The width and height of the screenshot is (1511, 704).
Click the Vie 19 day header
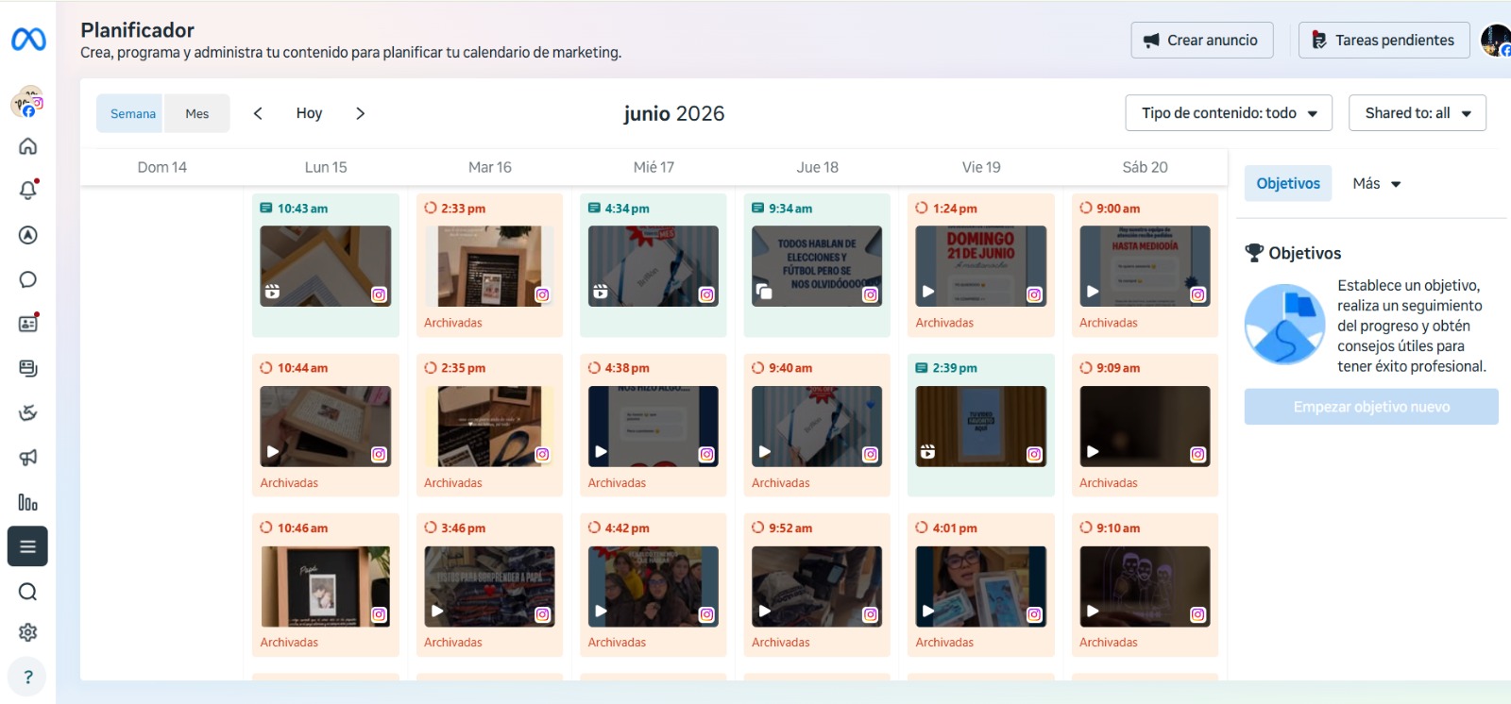point(981,167)
